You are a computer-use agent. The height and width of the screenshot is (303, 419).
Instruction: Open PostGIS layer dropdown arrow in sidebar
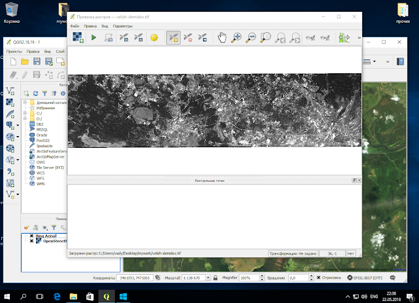coord(18,125)
